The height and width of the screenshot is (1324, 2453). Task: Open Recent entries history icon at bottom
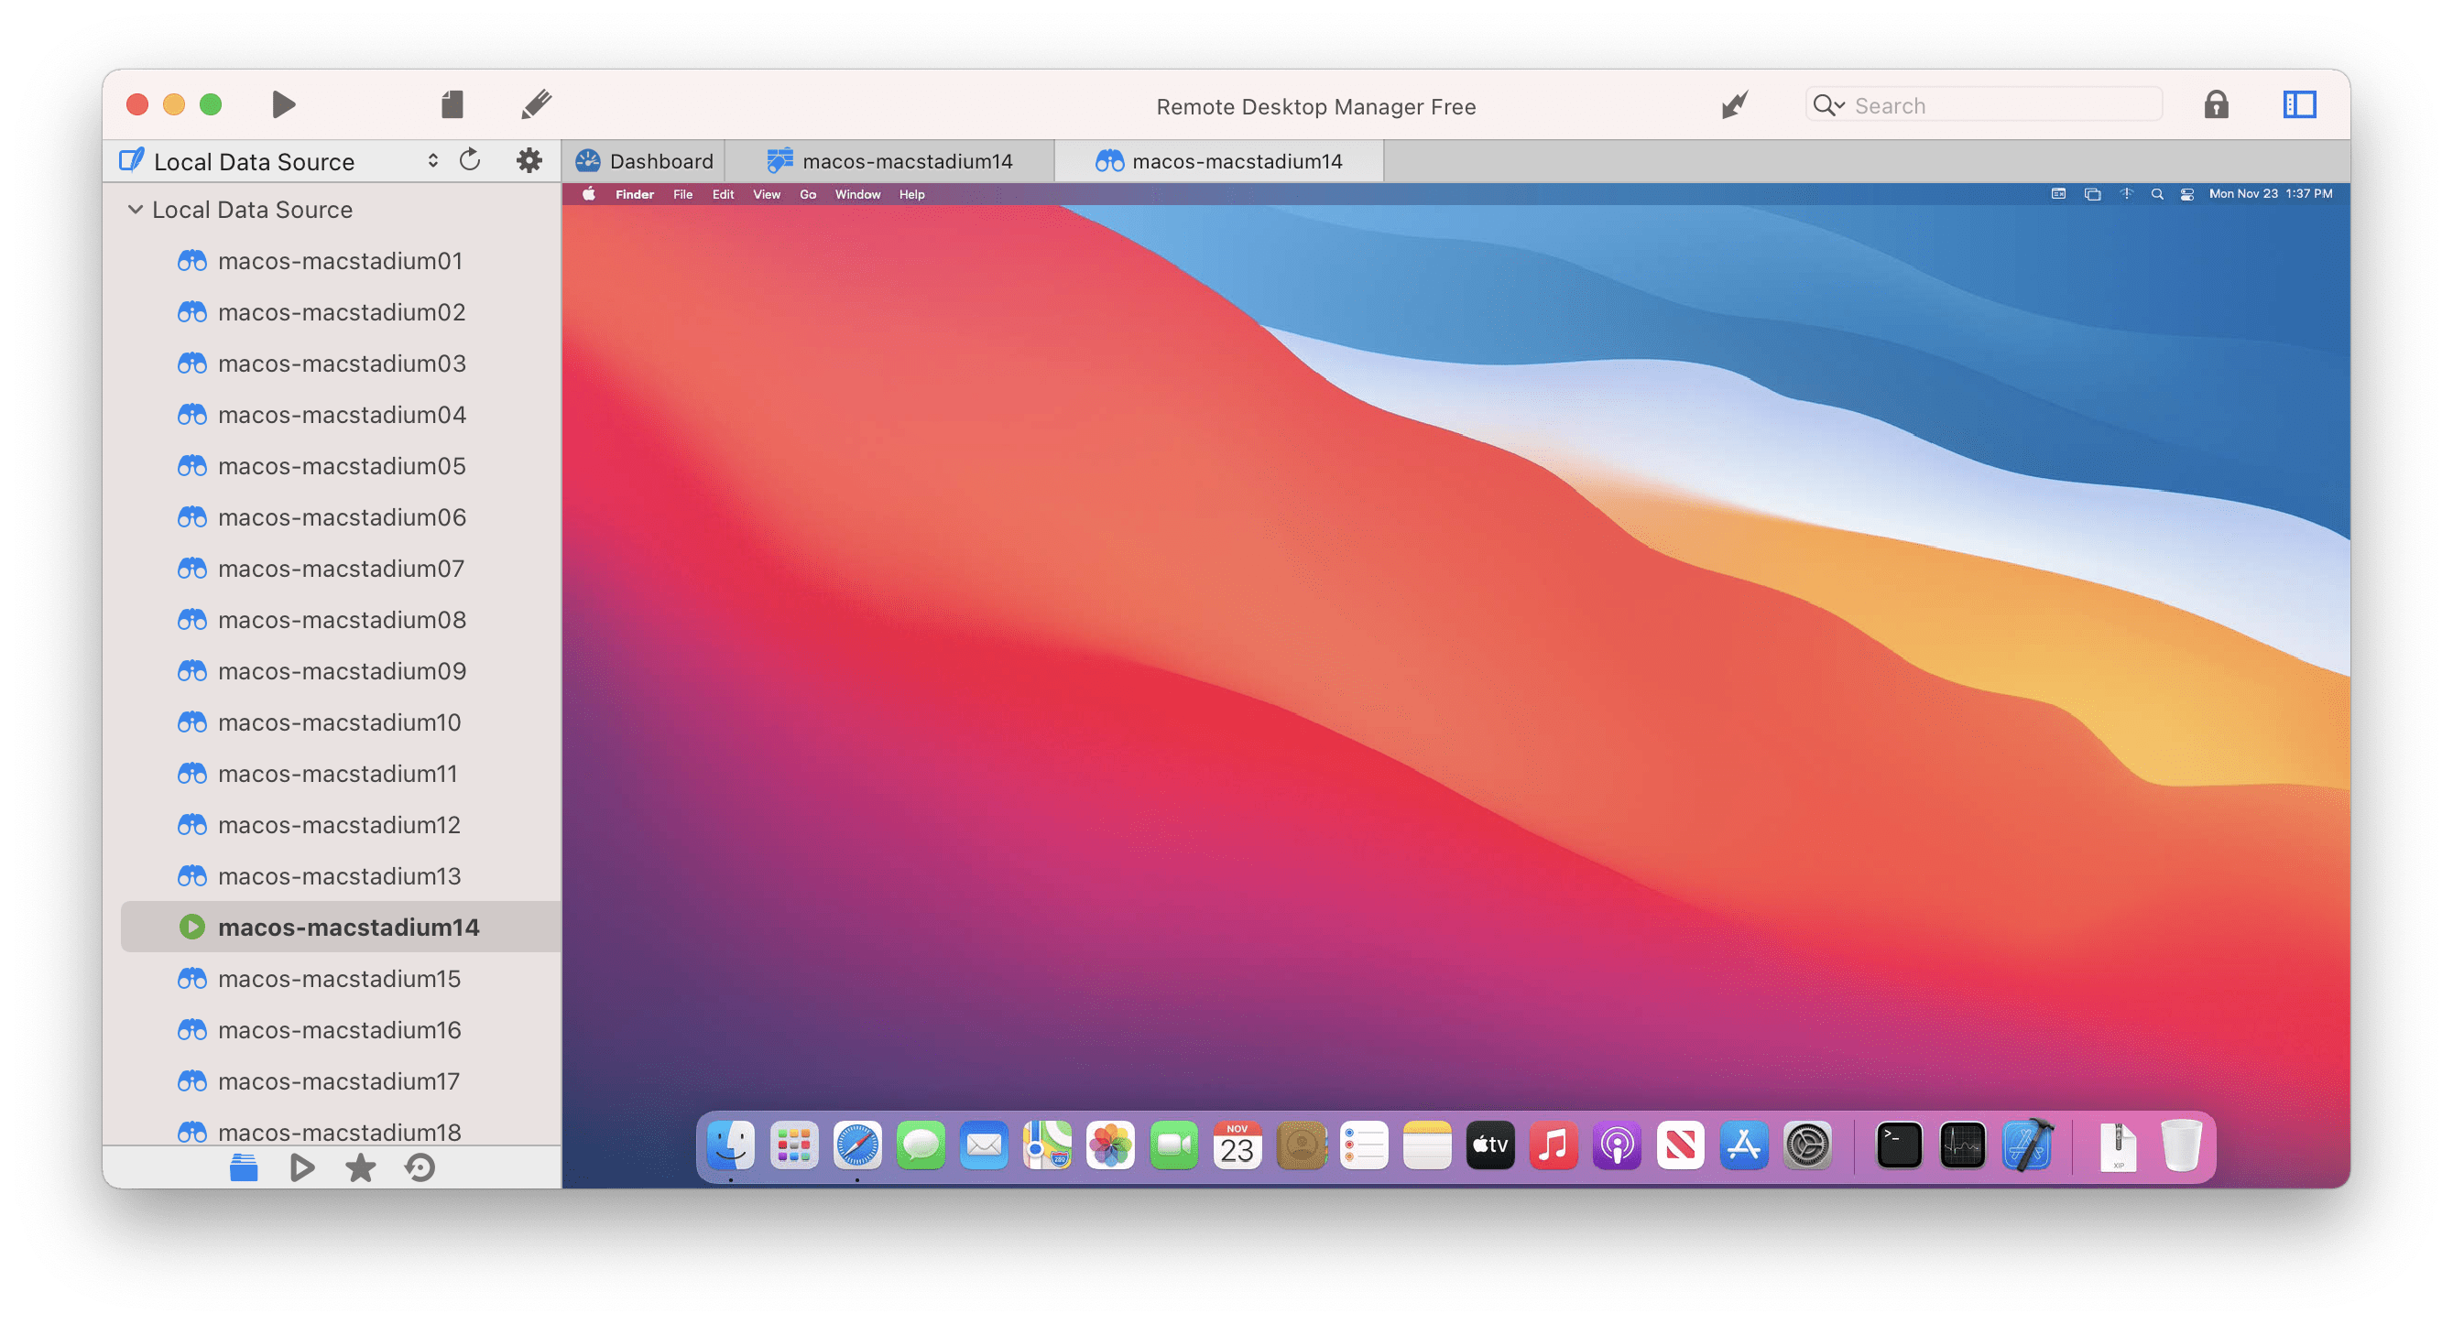point(419,1167)
